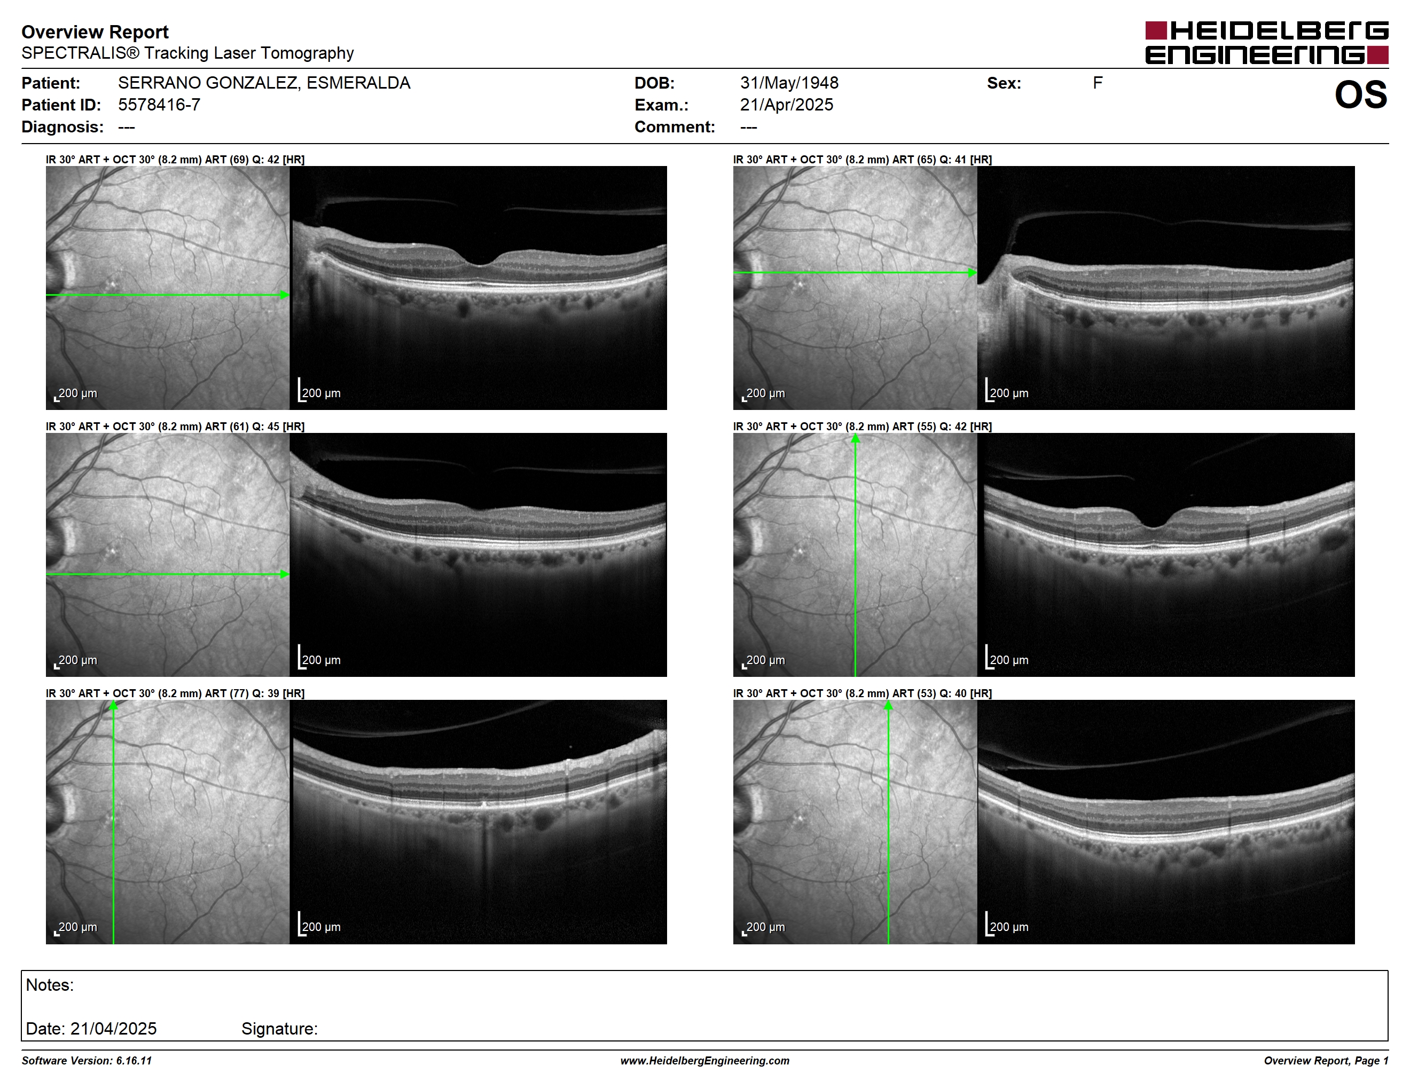
Task: Click 200 µm scale marker in ART (69) fundus image
Action: 75,393
